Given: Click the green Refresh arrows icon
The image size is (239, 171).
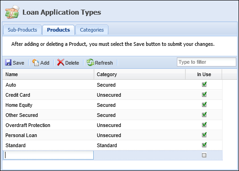Looking at the screenshot, I should click(x=90, y=62).
